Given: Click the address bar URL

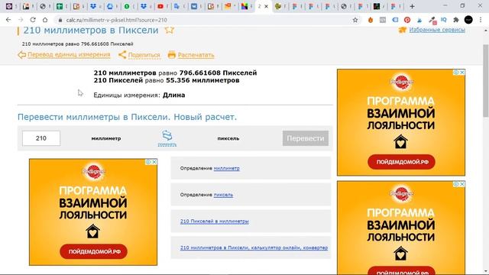Looking at the screenshot, I should 116,20.
